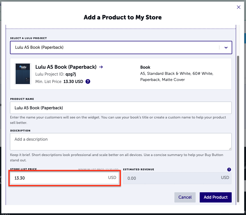246x215 pixels.
Task: Click the Add a Product to My Store title
Action: [x=123, y=17]
